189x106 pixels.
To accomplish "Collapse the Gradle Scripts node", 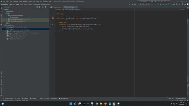I will tap(4, 25).
